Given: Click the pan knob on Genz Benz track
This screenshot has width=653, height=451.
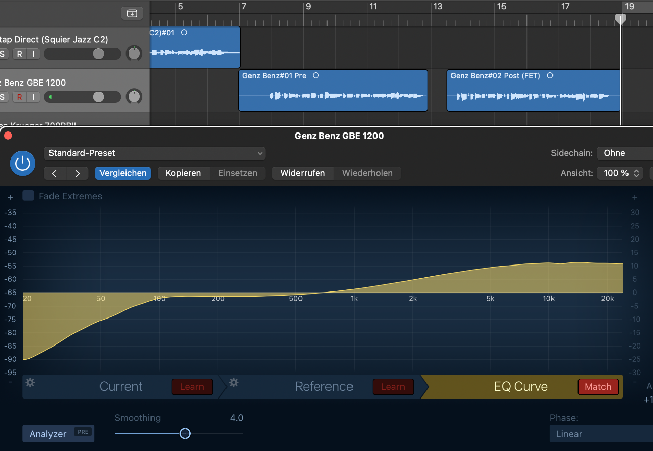Looking at the screenshot, I should click(x=134, y=96).
